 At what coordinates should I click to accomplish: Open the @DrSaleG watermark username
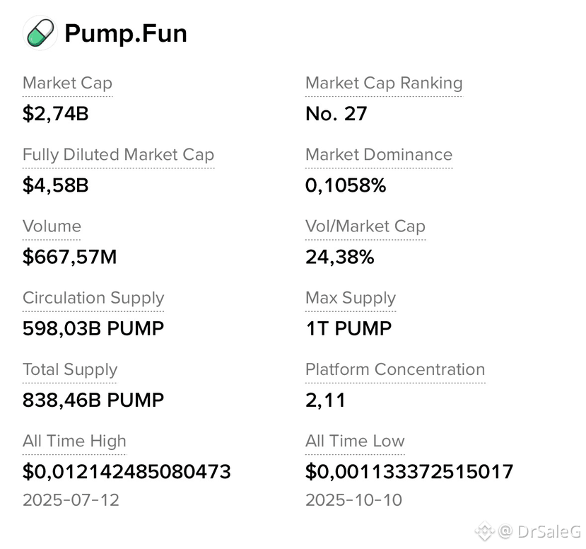point(539,531)
